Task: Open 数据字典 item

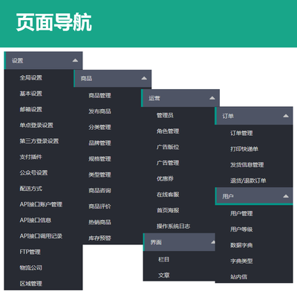Action: pyautogui.click(x=241, y=245)
